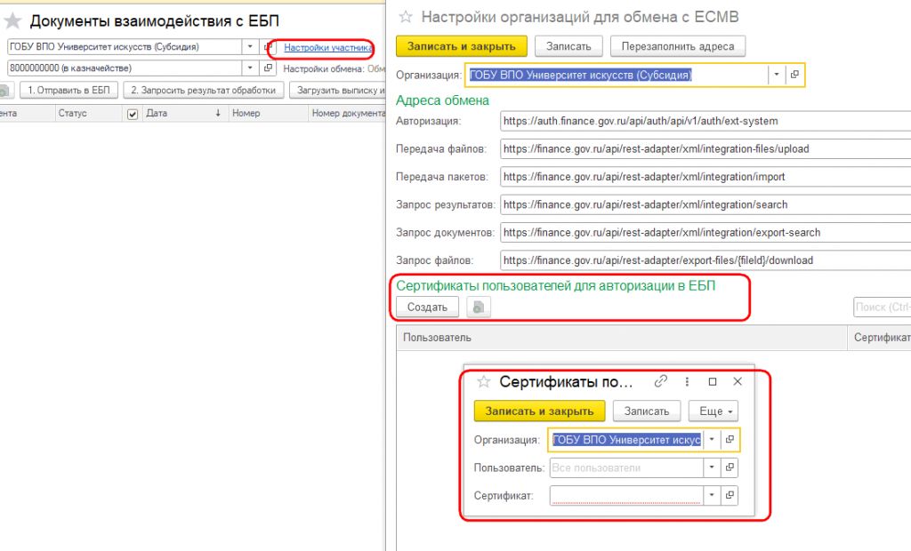Click the Передача пакетов address field

click(x=705, y=177)
